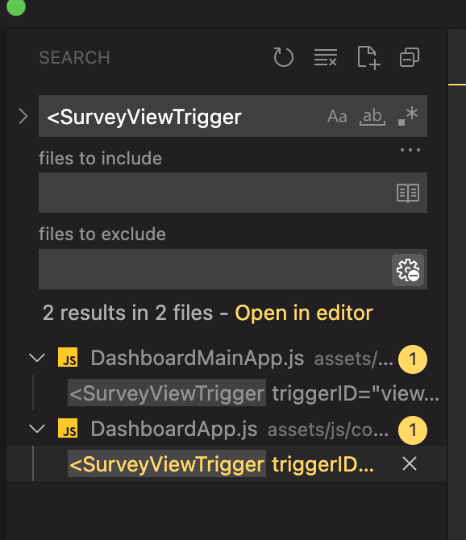466x540 pixels.
Task: Collapse DashboardApp.js results
Action: pyautogui.click(x=37, y=429)
